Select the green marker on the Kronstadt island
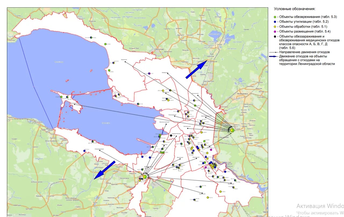Image resolution: width=344 pixels, height=217 pixels. pos(61,97)
